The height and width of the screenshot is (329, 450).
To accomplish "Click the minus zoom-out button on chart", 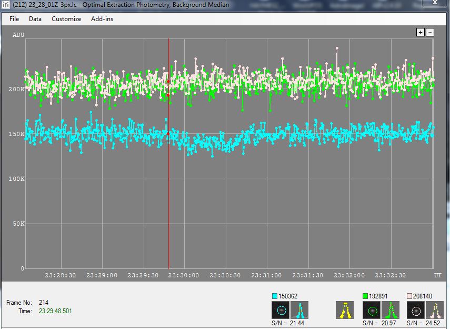I will pos(430,32).
